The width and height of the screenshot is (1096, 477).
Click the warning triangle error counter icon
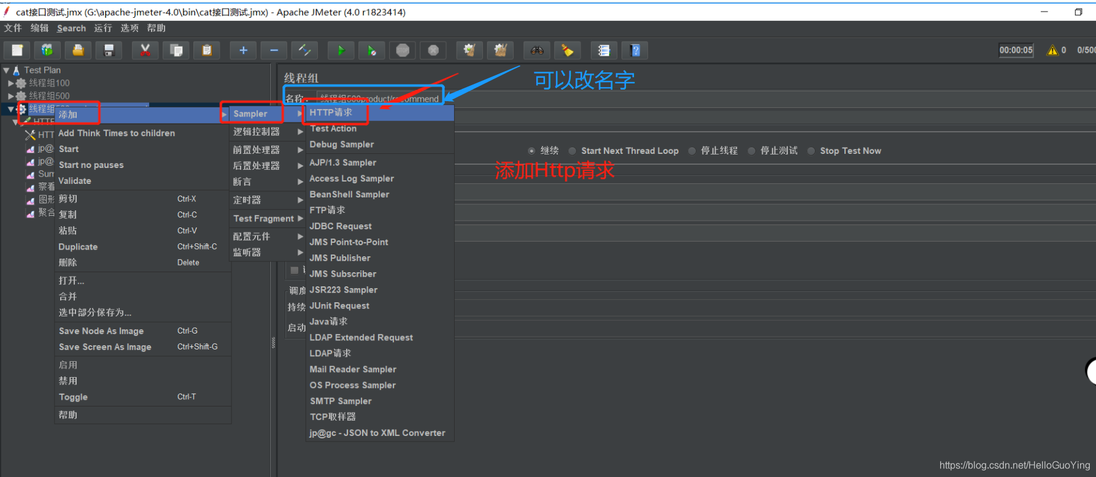coord(1052,50)
